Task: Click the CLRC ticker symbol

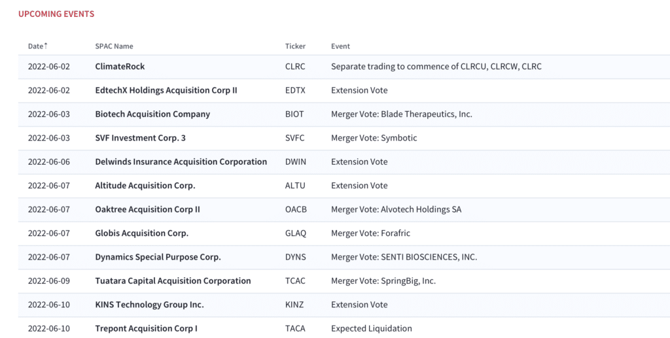Action: click(x=295, y=67)
